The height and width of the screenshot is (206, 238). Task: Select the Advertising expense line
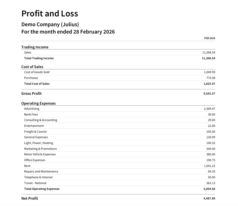pos(32,109)
